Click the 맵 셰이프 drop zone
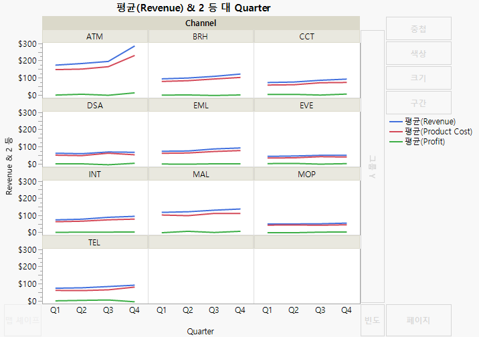The image size is (479, 337). coord(23,320)
